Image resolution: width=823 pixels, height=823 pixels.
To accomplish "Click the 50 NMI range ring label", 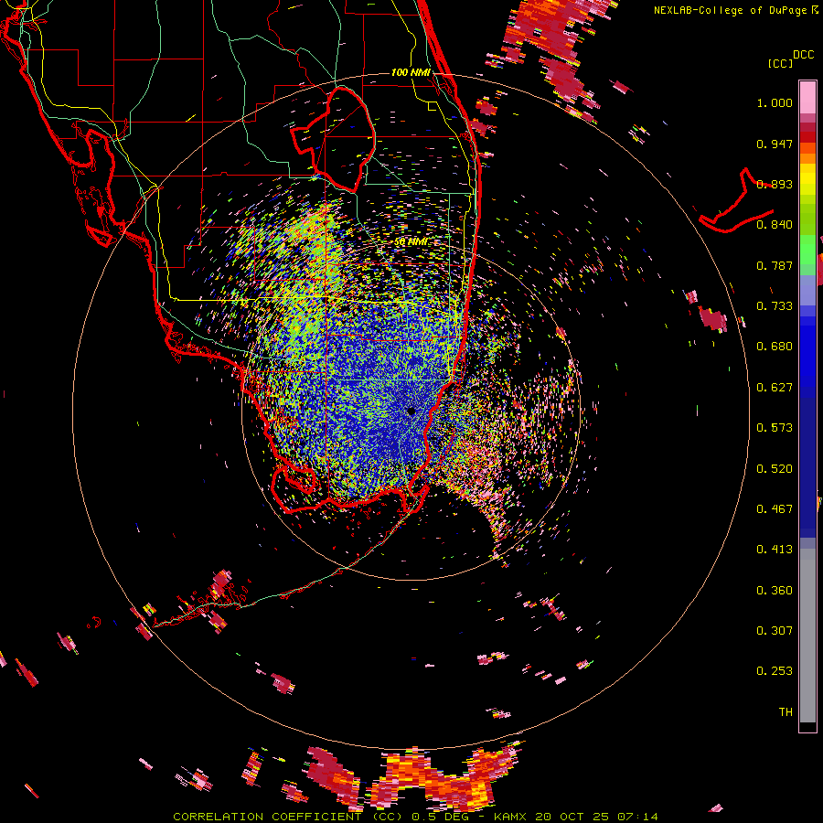I will [411, 242].
